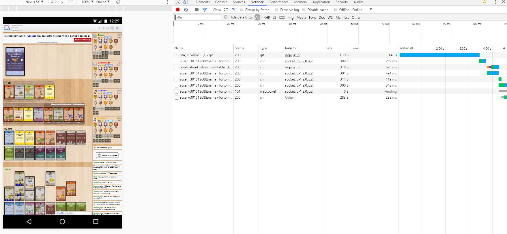Open the Performance tab
This screenshot has height=234, width=507.
(x=279, y=2)
